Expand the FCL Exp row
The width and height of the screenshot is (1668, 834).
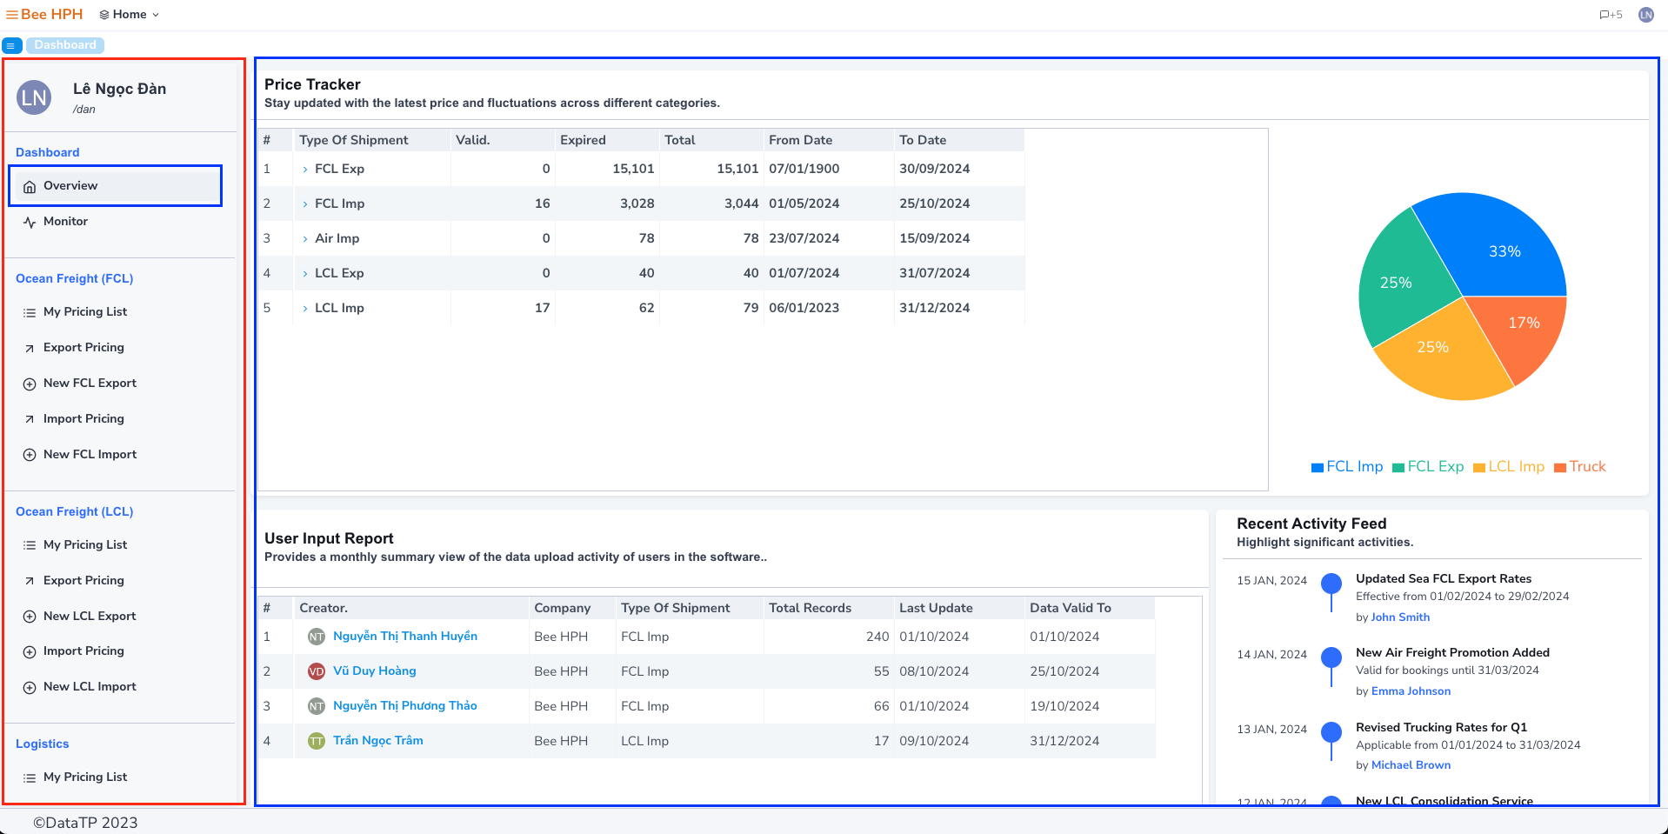click(x=305, y=170)
